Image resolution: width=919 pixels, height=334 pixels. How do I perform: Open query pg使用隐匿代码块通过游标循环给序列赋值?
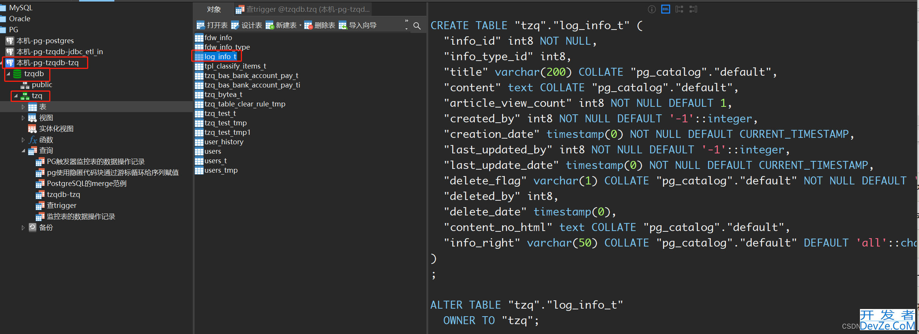click(112, 173)
